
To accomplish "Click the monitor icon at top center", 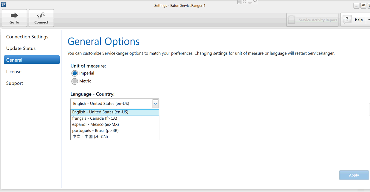I will pyautogui.click(x=250, y=2).
